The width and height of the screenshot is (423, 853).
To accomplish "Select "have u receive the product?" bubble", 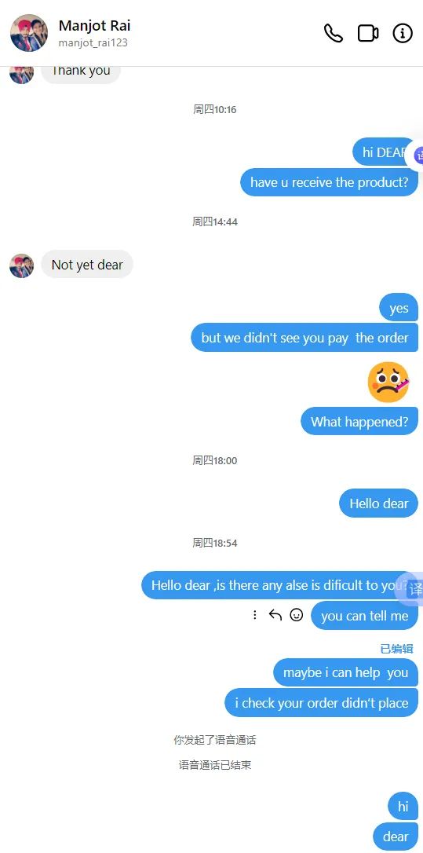I will tap(330, 182).
